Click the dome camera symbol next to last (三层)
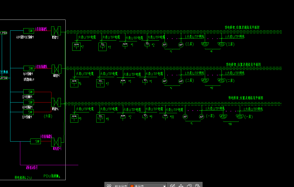Screen dimensions: 294x187 [x=222, y=44]
